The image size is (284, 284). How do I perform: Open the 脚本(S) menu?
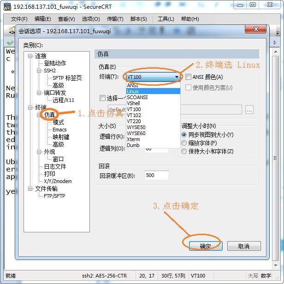tap(139, 19)
